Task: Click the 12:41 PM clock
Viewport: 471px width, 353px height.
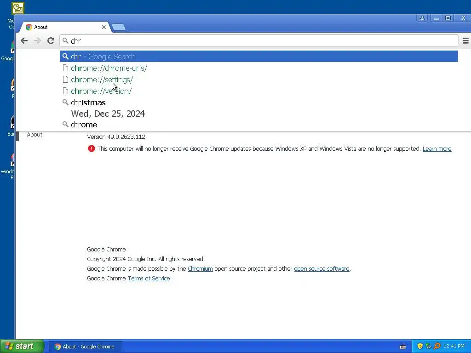Action: click(454, 347)
